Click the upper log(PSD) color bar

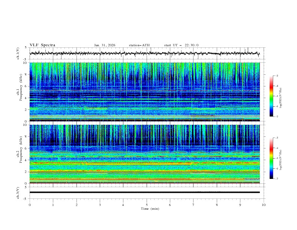pos(271,96)
